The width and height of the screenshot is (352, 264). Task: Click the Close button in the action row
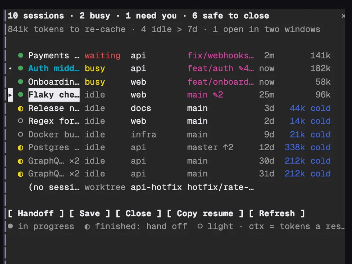138,213
